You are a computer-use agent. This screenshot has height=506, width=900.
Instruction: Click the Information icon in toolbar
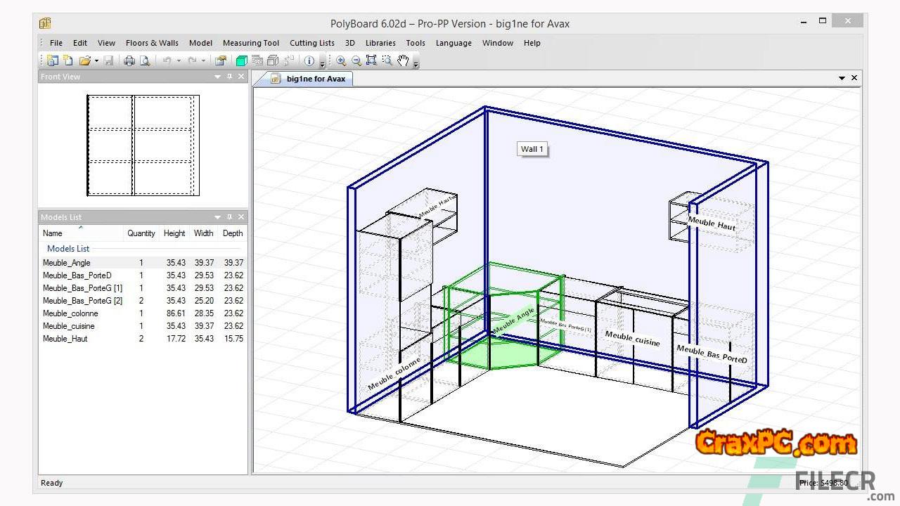(x=309, y=61)
